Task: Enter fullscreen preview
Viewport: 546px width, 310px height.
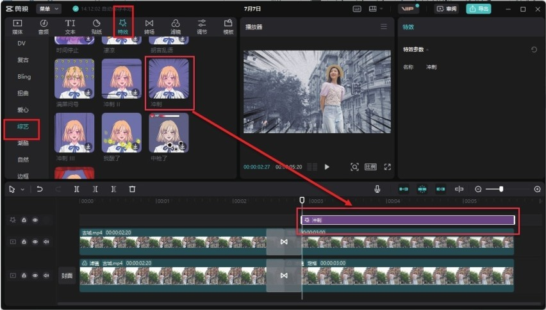Action: point(387,167)
